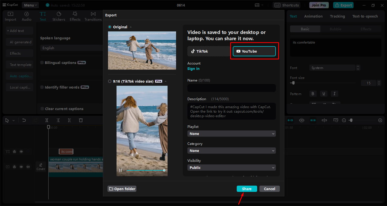Open the exported file's folder

(x=122, y=189)
